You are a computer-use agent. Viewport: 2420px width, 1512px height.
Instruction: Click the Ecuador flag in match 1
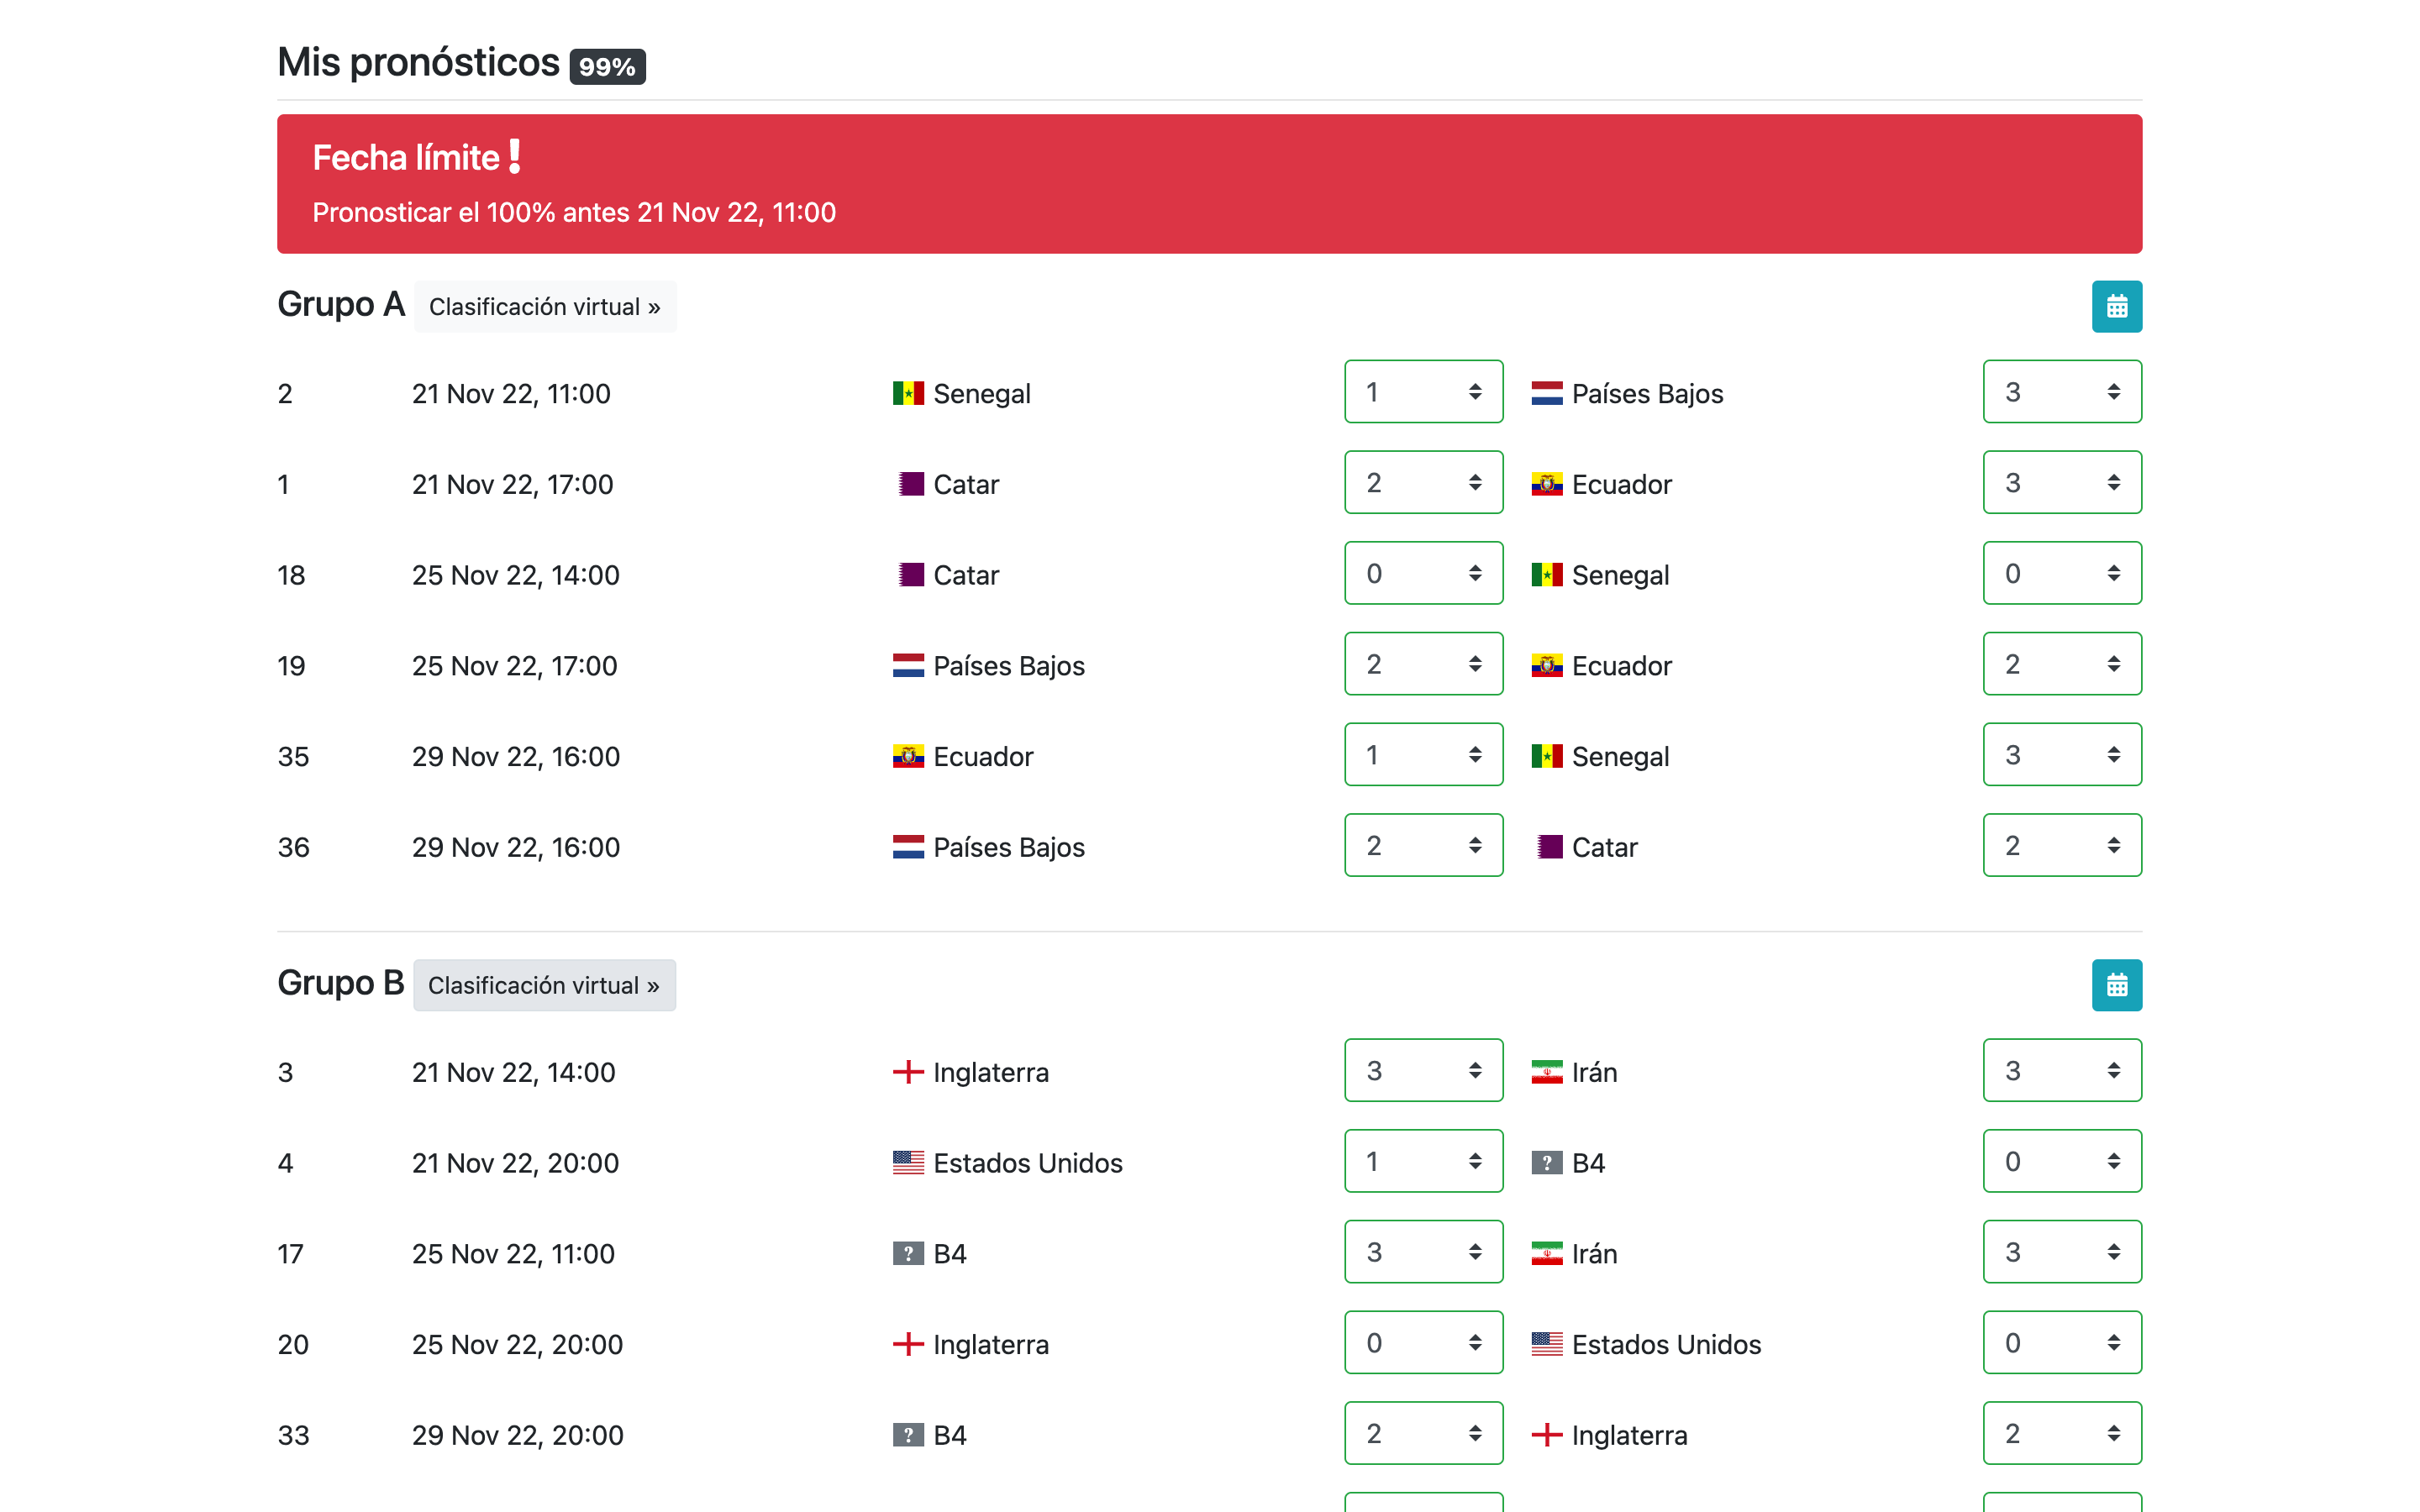tap(1546, 484)
